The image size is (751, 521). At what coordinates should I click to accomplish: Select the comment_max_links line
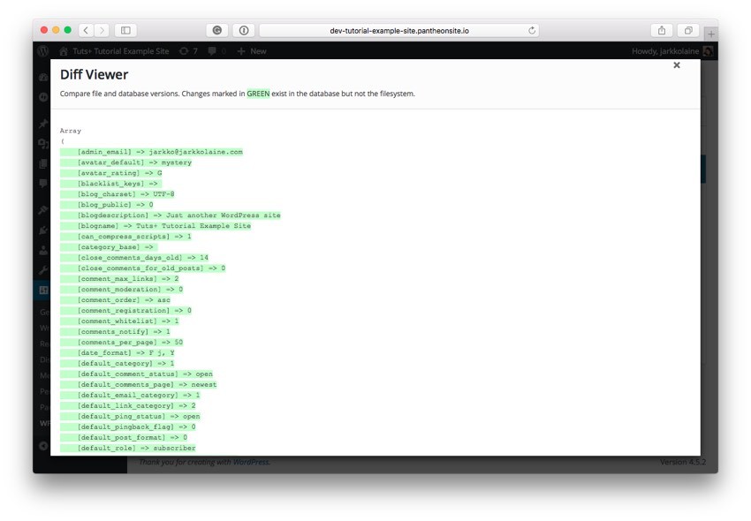click(120, 278)
